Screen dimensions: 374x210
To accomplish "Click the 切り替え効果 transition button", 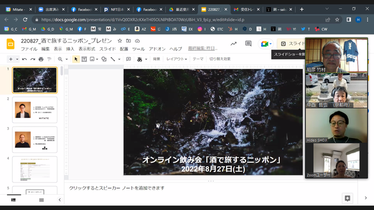I will [220, 59].
